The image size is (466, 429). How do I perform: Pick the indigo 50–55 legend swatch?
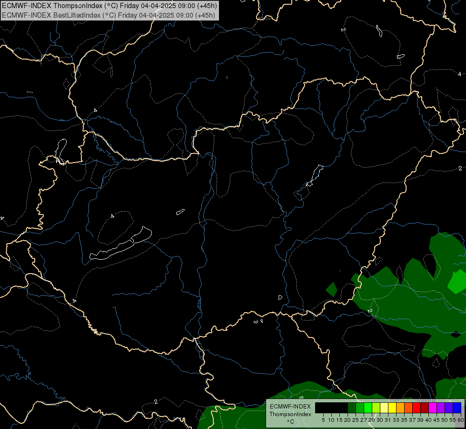(x=449, y=408)
